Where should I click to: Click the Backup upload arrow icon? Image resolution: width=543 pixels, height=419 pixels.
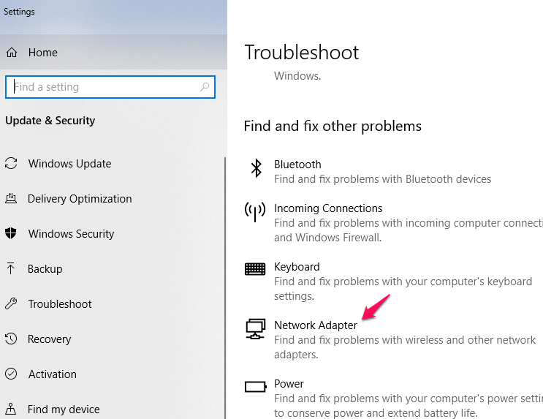[x=11, y=269]
